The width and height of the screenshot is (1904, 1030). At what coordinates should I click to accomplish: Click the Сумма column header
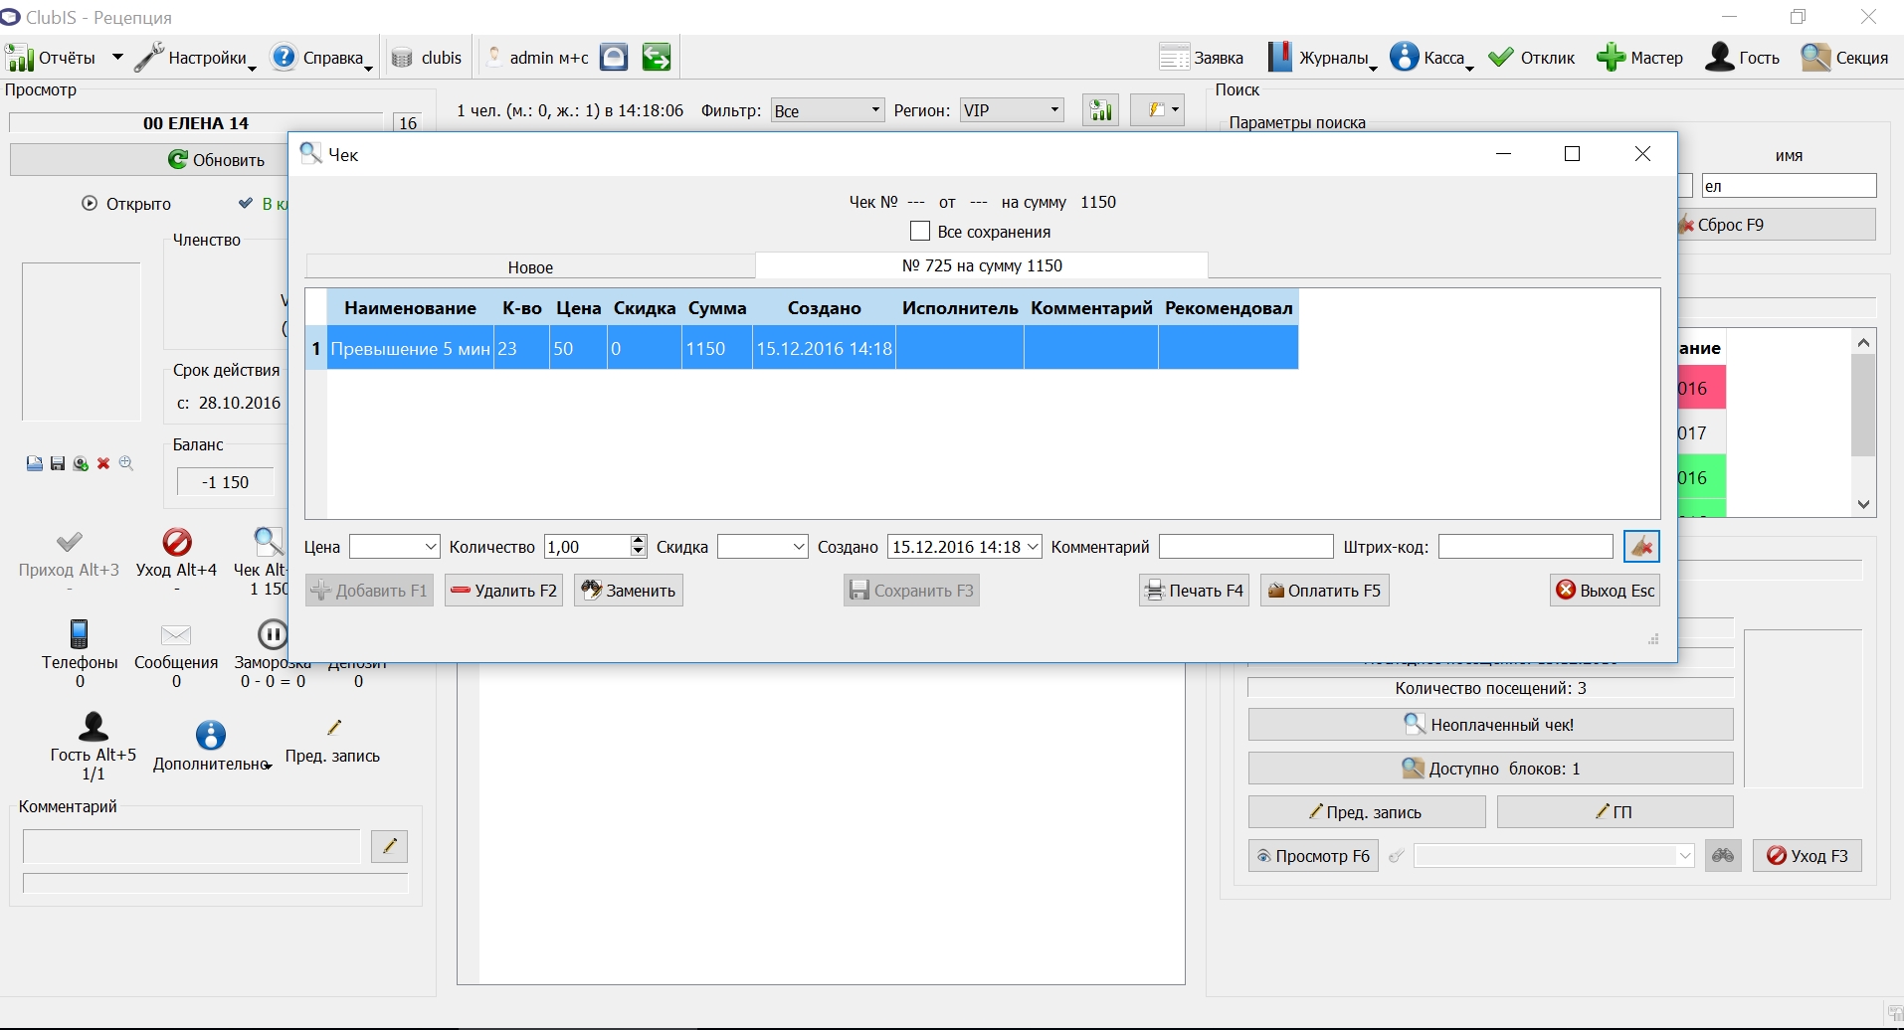[x=717, y=308]
